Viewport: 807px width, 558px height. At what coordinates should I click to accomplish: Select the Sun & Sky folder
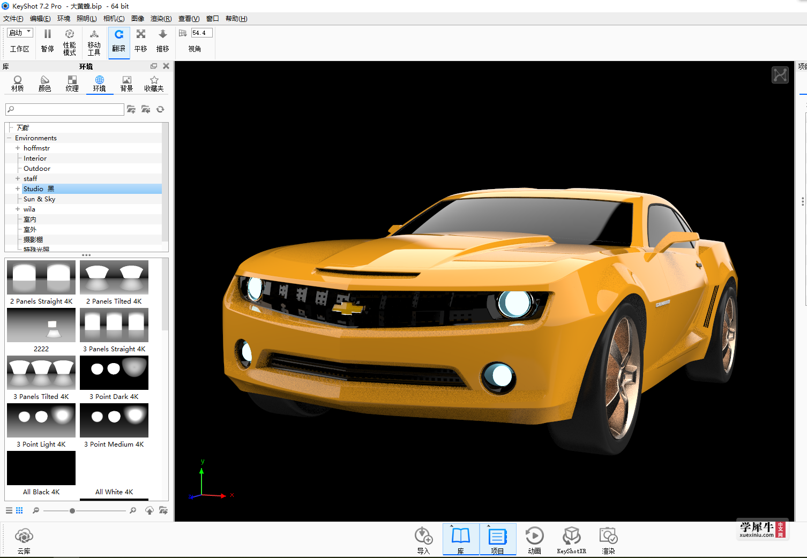(x=39, y=199)
